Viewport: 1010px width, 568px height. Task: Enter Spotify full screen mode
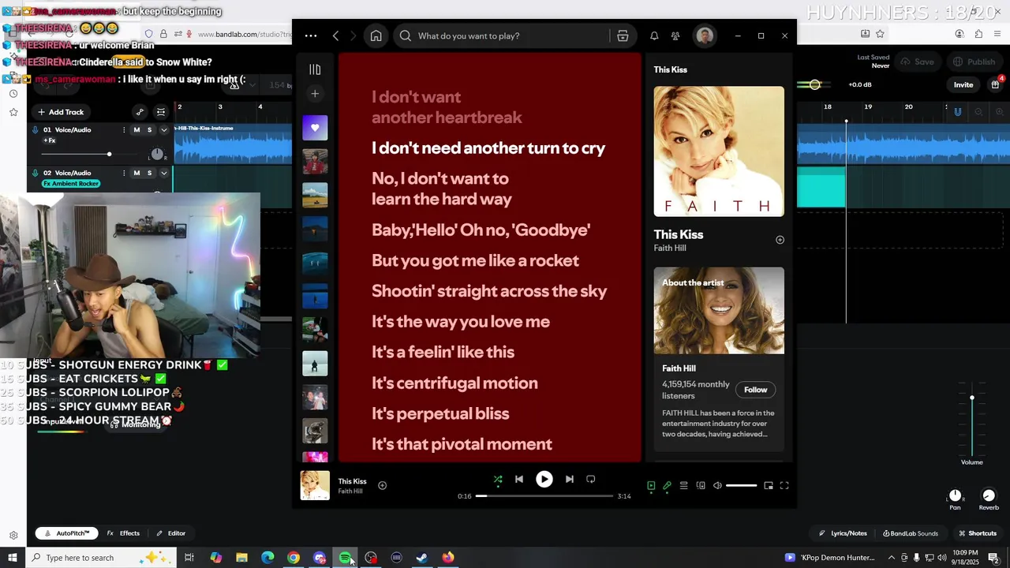(x=784, y=486)
